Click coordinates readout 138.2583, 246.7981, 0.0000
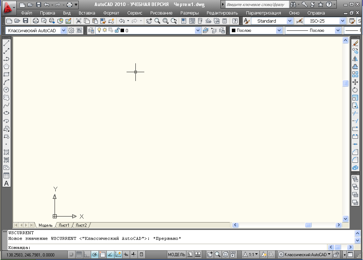 (30, 255)
